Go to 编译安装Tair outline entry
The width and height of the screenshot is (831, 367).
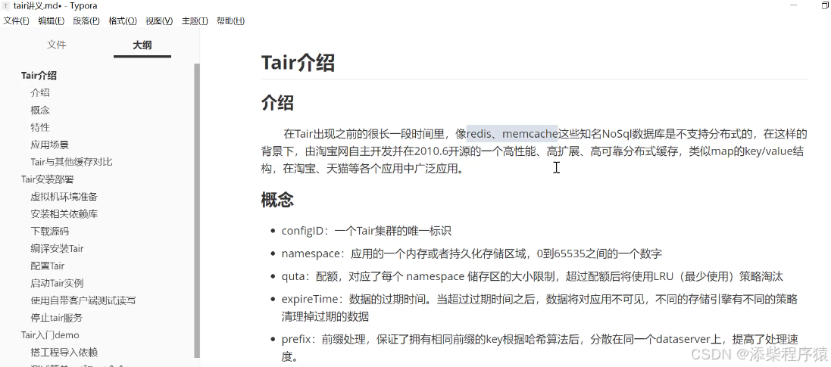point(58,248)
